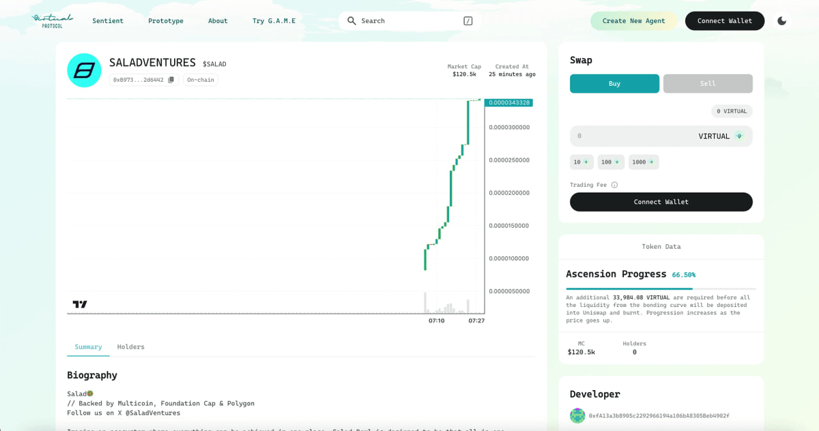
Task: Open the Summary tab
Action: (x=88, y=346)
